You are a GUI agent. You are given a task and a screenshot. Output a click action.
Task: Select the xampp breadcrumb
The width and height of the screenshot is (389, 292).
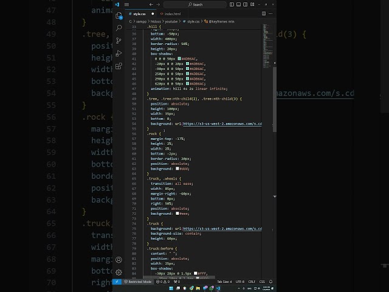(x=141, y=22)
